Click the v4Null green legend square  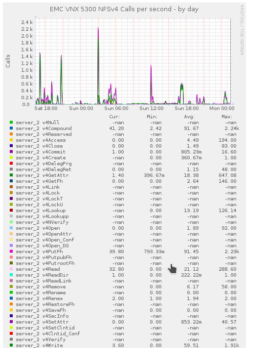coord(11,122)
